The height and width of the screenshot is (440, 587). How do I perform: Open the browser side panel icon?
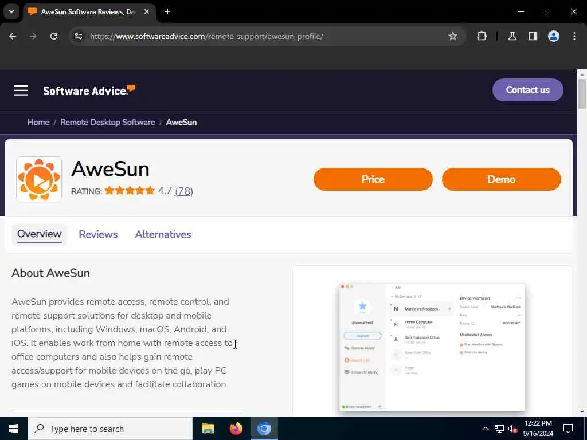pyautogui.click(x=533, y=36)
